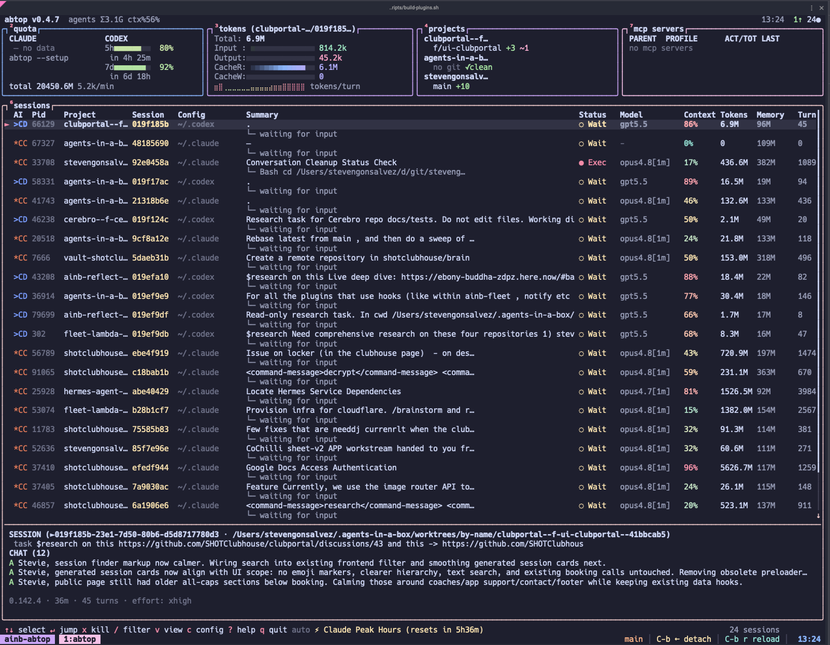830x645 pixels.
Task: Click the ? help key hint
Action: pos(241,630)
